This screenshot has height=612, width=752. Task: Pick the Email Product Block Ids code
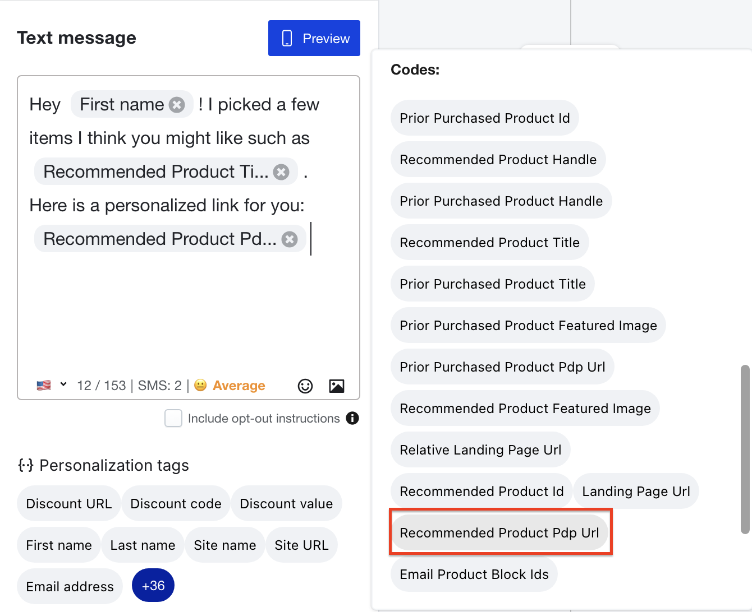coord(474,574)
